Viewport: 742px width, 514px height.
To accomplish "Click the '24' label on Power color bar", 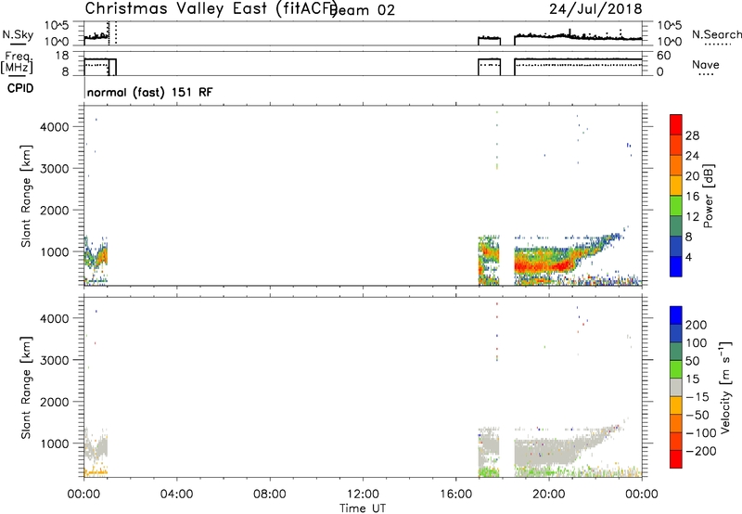I will 692,156.
